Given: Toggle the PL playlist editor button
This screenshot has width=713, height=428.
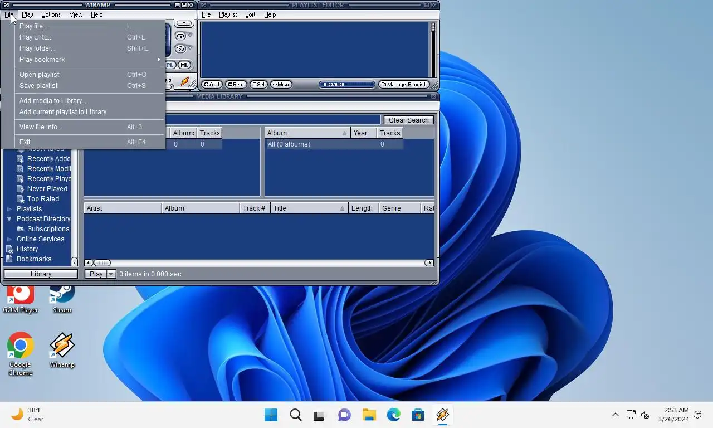Looking at the screenshot, I should pos(170,65).
